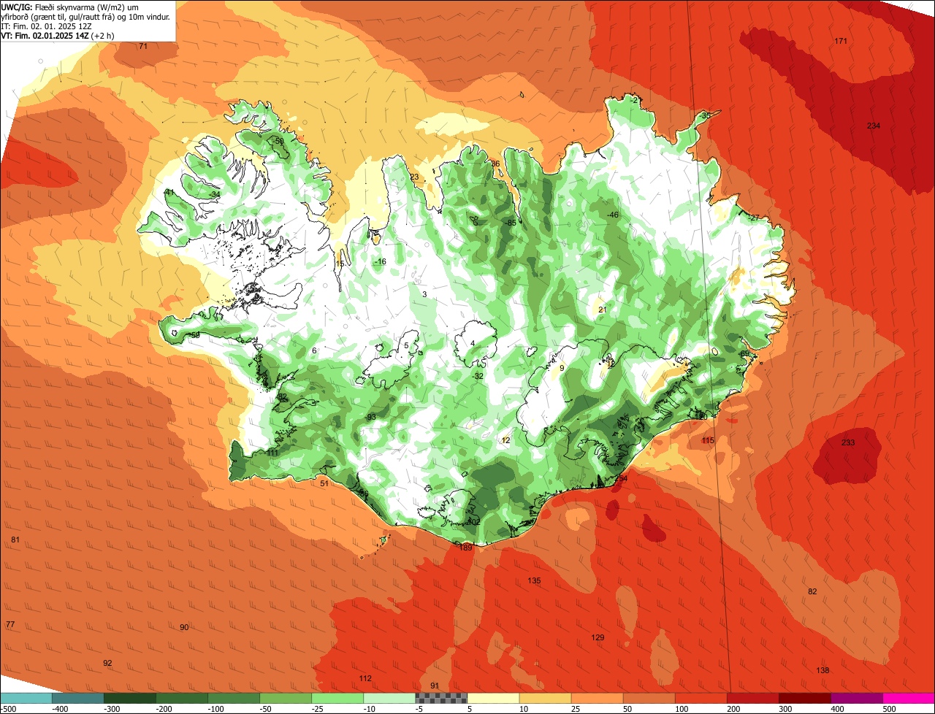Viewport: 935px width, 714px height.
Task: Click the dark green swatch between -300 and -200
Action: point(131,699)
